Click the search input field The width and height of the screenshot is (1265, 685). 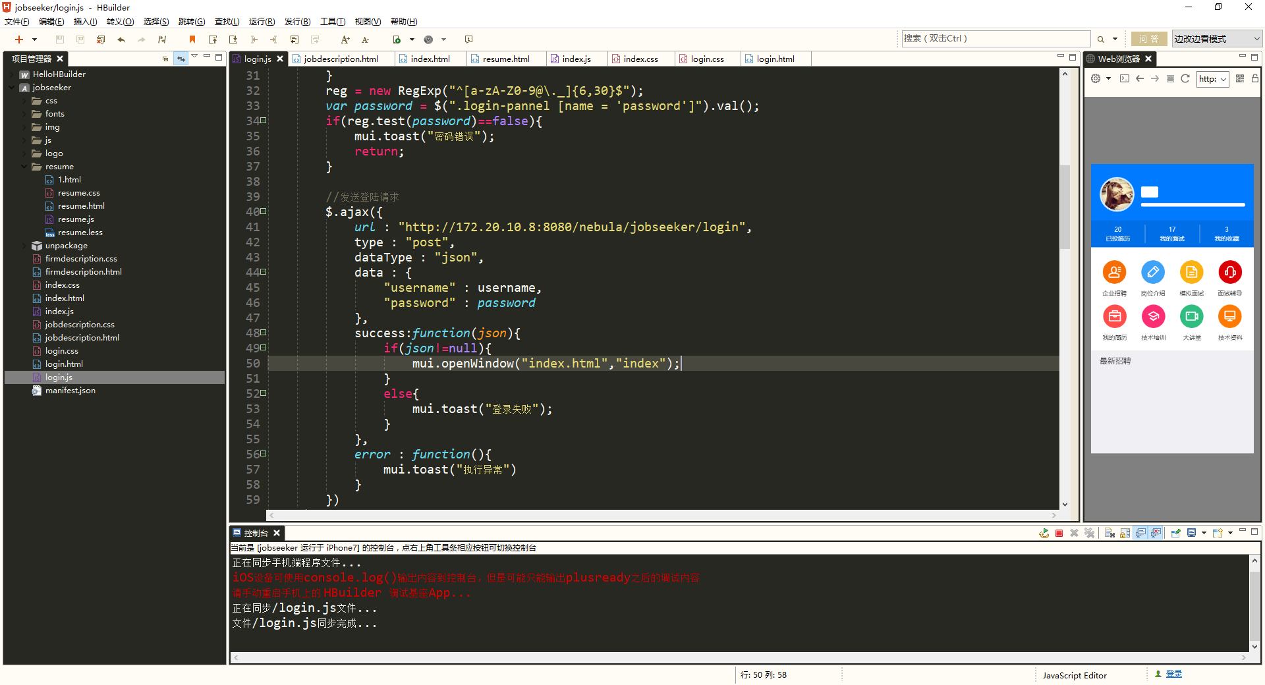click(995, 39)
